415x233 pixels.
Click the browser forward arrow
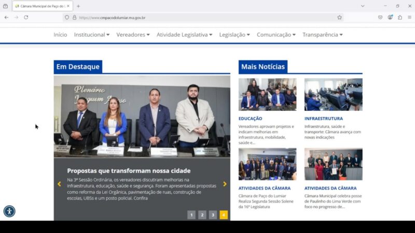tap(17, 18)
